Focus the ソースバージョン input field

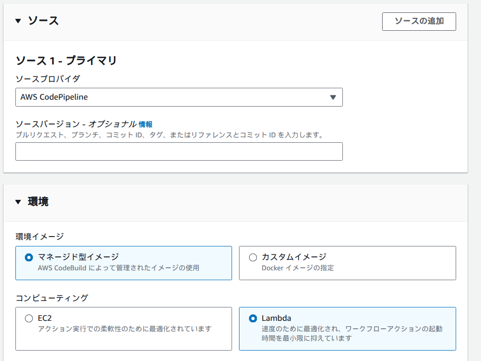tap(179, 151)
